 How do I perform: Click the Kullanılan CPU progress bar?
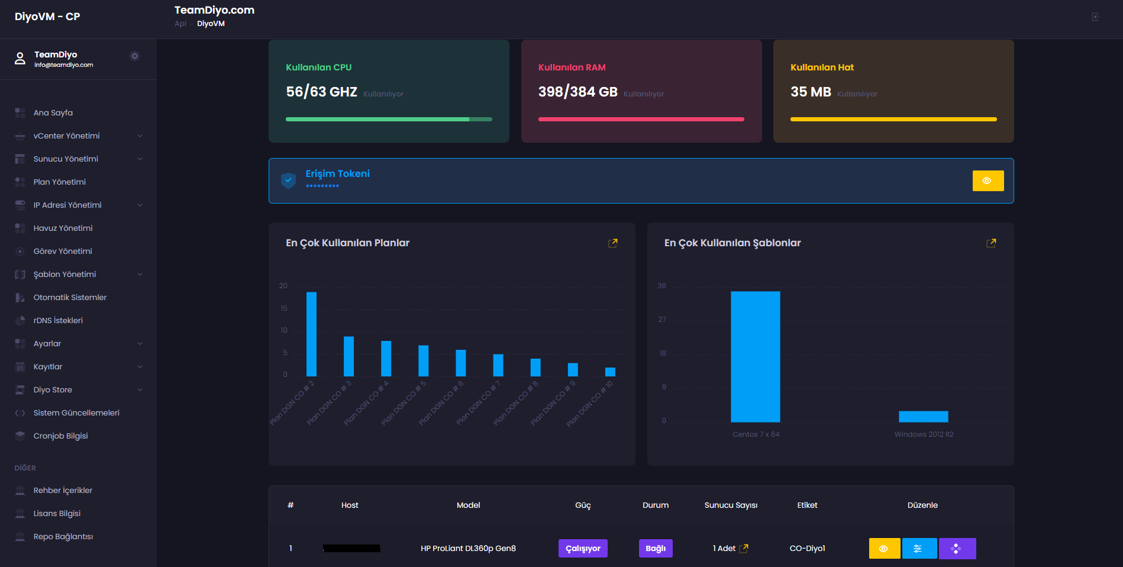click(x=389, y=120)
